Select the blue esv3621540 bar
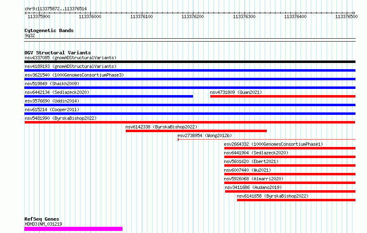This screenshot has width=367, height=233. (190, 79)
